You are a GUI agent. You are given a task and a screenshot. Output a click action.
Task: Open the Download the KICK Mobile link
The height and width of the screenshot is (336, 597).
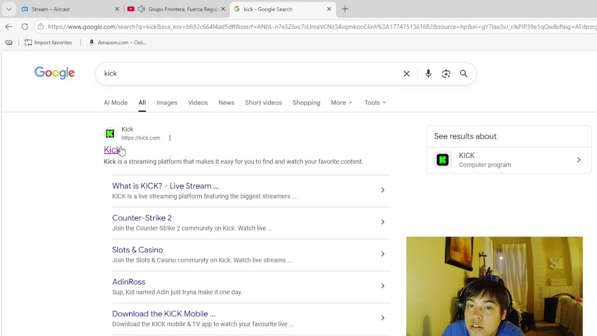point(164,314)
